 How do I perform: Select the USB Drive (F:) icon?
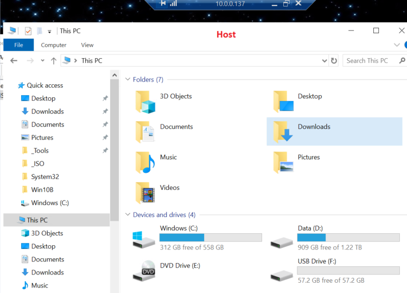click(282, 276)
